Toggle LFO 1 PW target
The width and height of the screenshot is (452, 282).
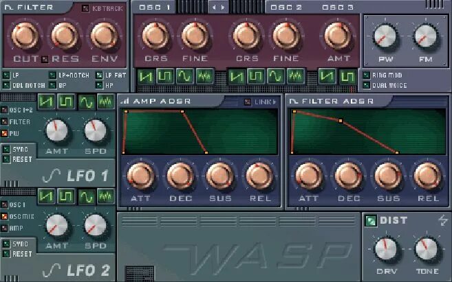4,133
